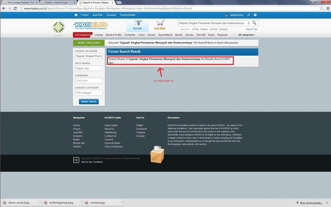Open footer Mobile site link
The height and width of the screenshot is (207, 331).
point(79,143)
